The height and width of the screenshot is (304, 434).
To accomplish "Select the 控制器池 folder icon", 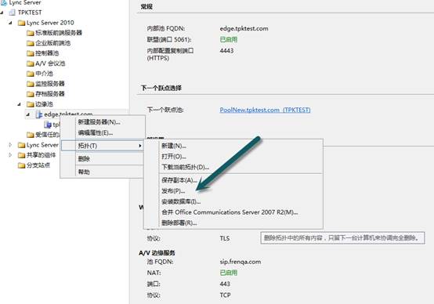I will pyautogui.click(x=31, y=53).
